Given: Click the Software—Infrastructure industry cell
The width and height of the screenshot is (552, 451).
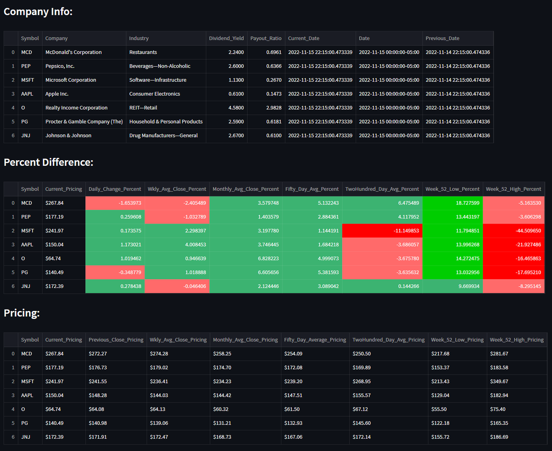Looking at the screenshot, I should click(166, 80).
